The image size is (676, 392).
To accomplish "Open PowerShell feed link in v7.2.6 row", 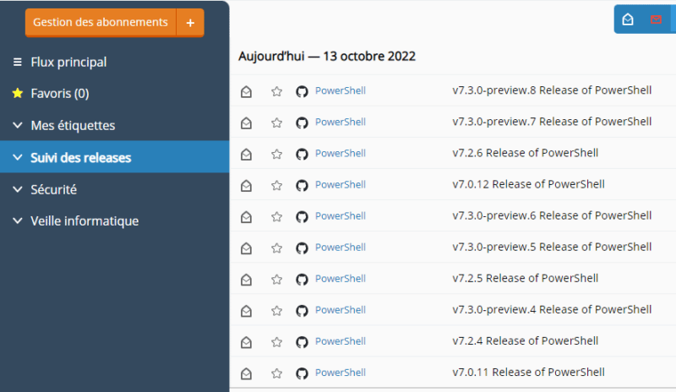I will (341, 153).
